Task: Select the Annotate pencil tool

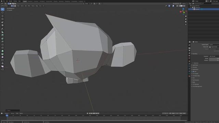Action: click(2, 29)
